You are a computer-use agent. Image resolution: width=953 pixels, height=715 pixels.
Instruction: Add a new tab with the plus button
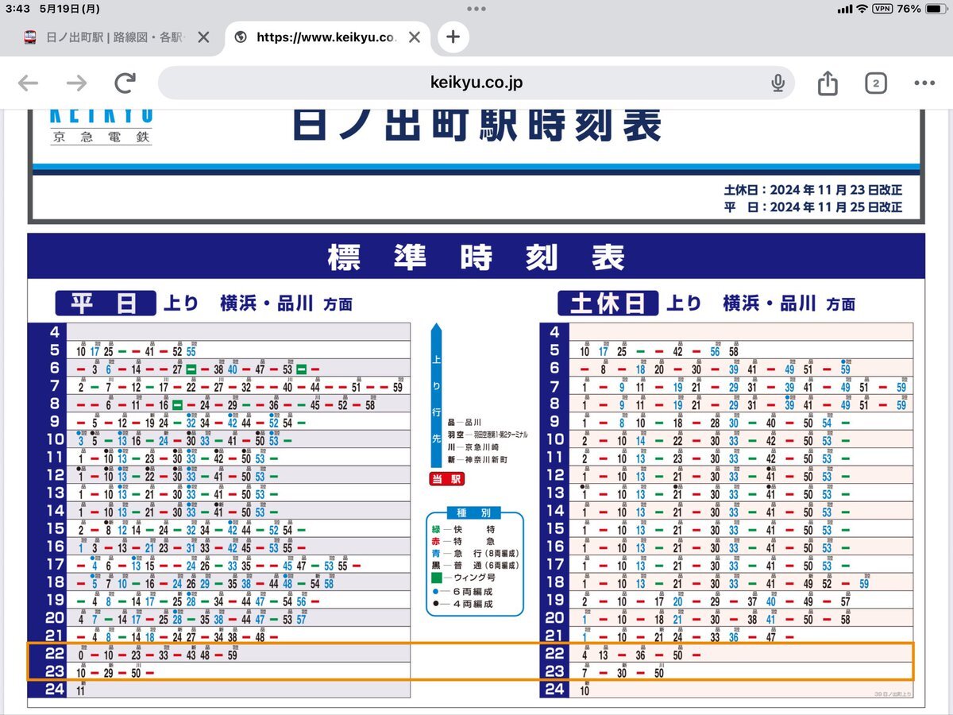[x=453, y=37]
